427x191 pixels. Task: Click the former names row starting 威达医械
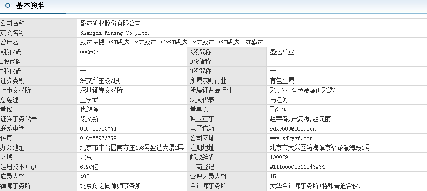pos(172,43)
